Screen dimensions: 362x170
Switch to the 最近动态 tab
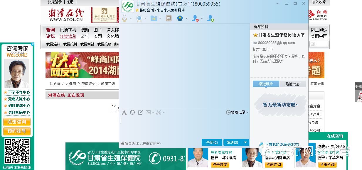[x=293, y=84]
